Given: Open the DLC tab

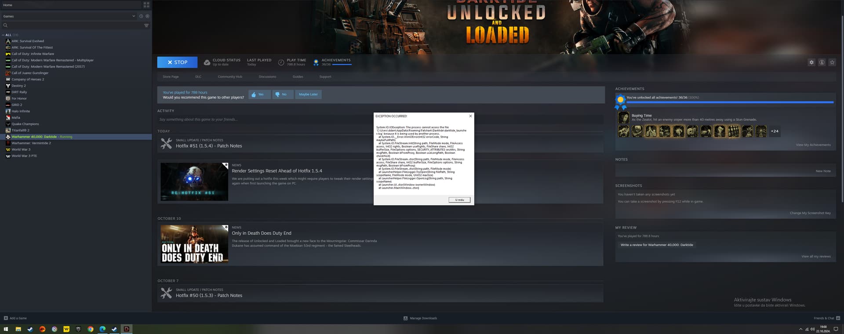Looking at the screenshot, I should (198, 76).
